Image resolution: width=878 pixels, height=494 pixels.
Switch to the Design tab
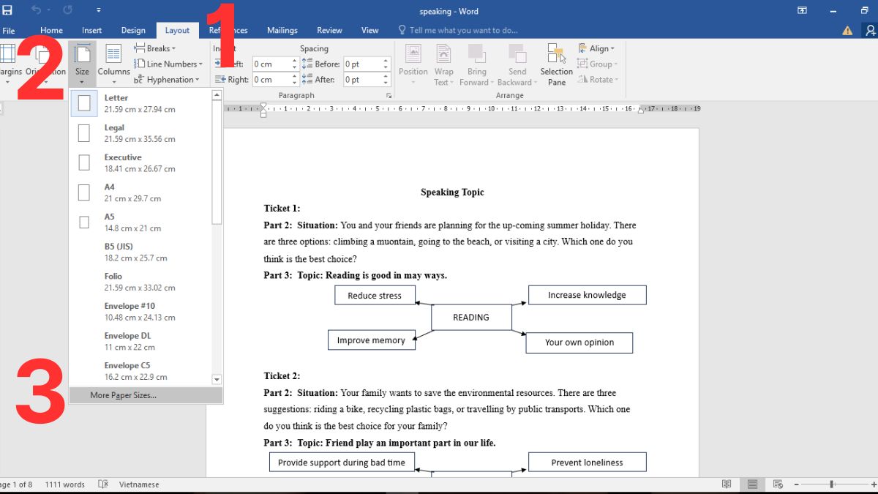(x=133, y=31)
